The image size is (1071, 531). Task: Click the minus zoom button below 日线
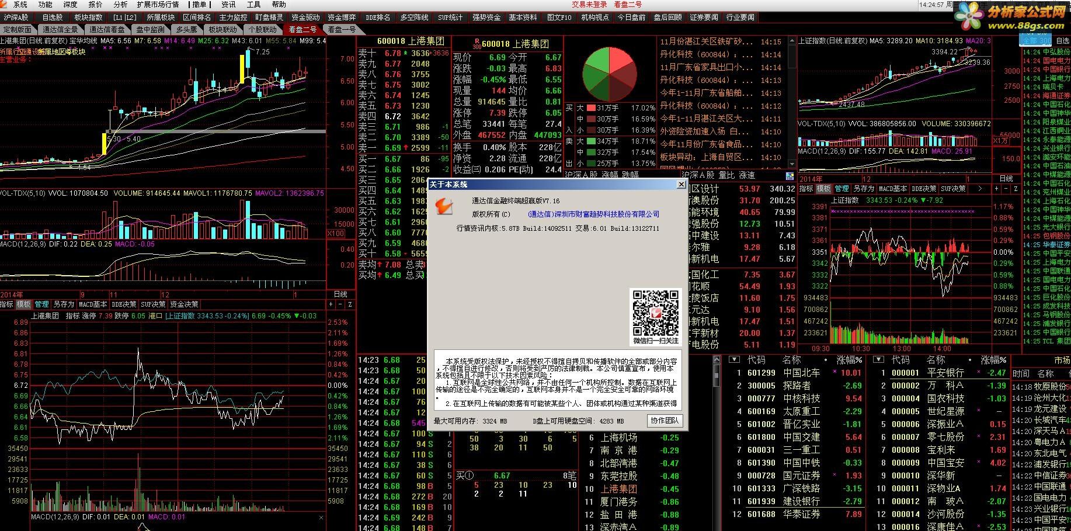click(x=340, y=304)
